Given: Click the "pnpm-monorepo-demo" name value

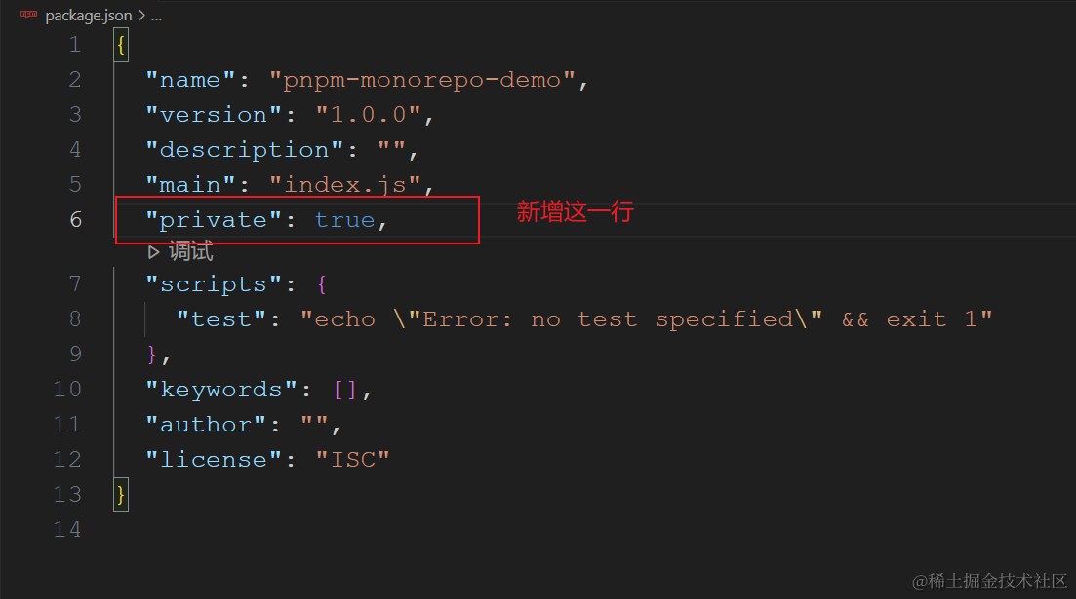Looking at the screenshot, I should pos(422,80).
